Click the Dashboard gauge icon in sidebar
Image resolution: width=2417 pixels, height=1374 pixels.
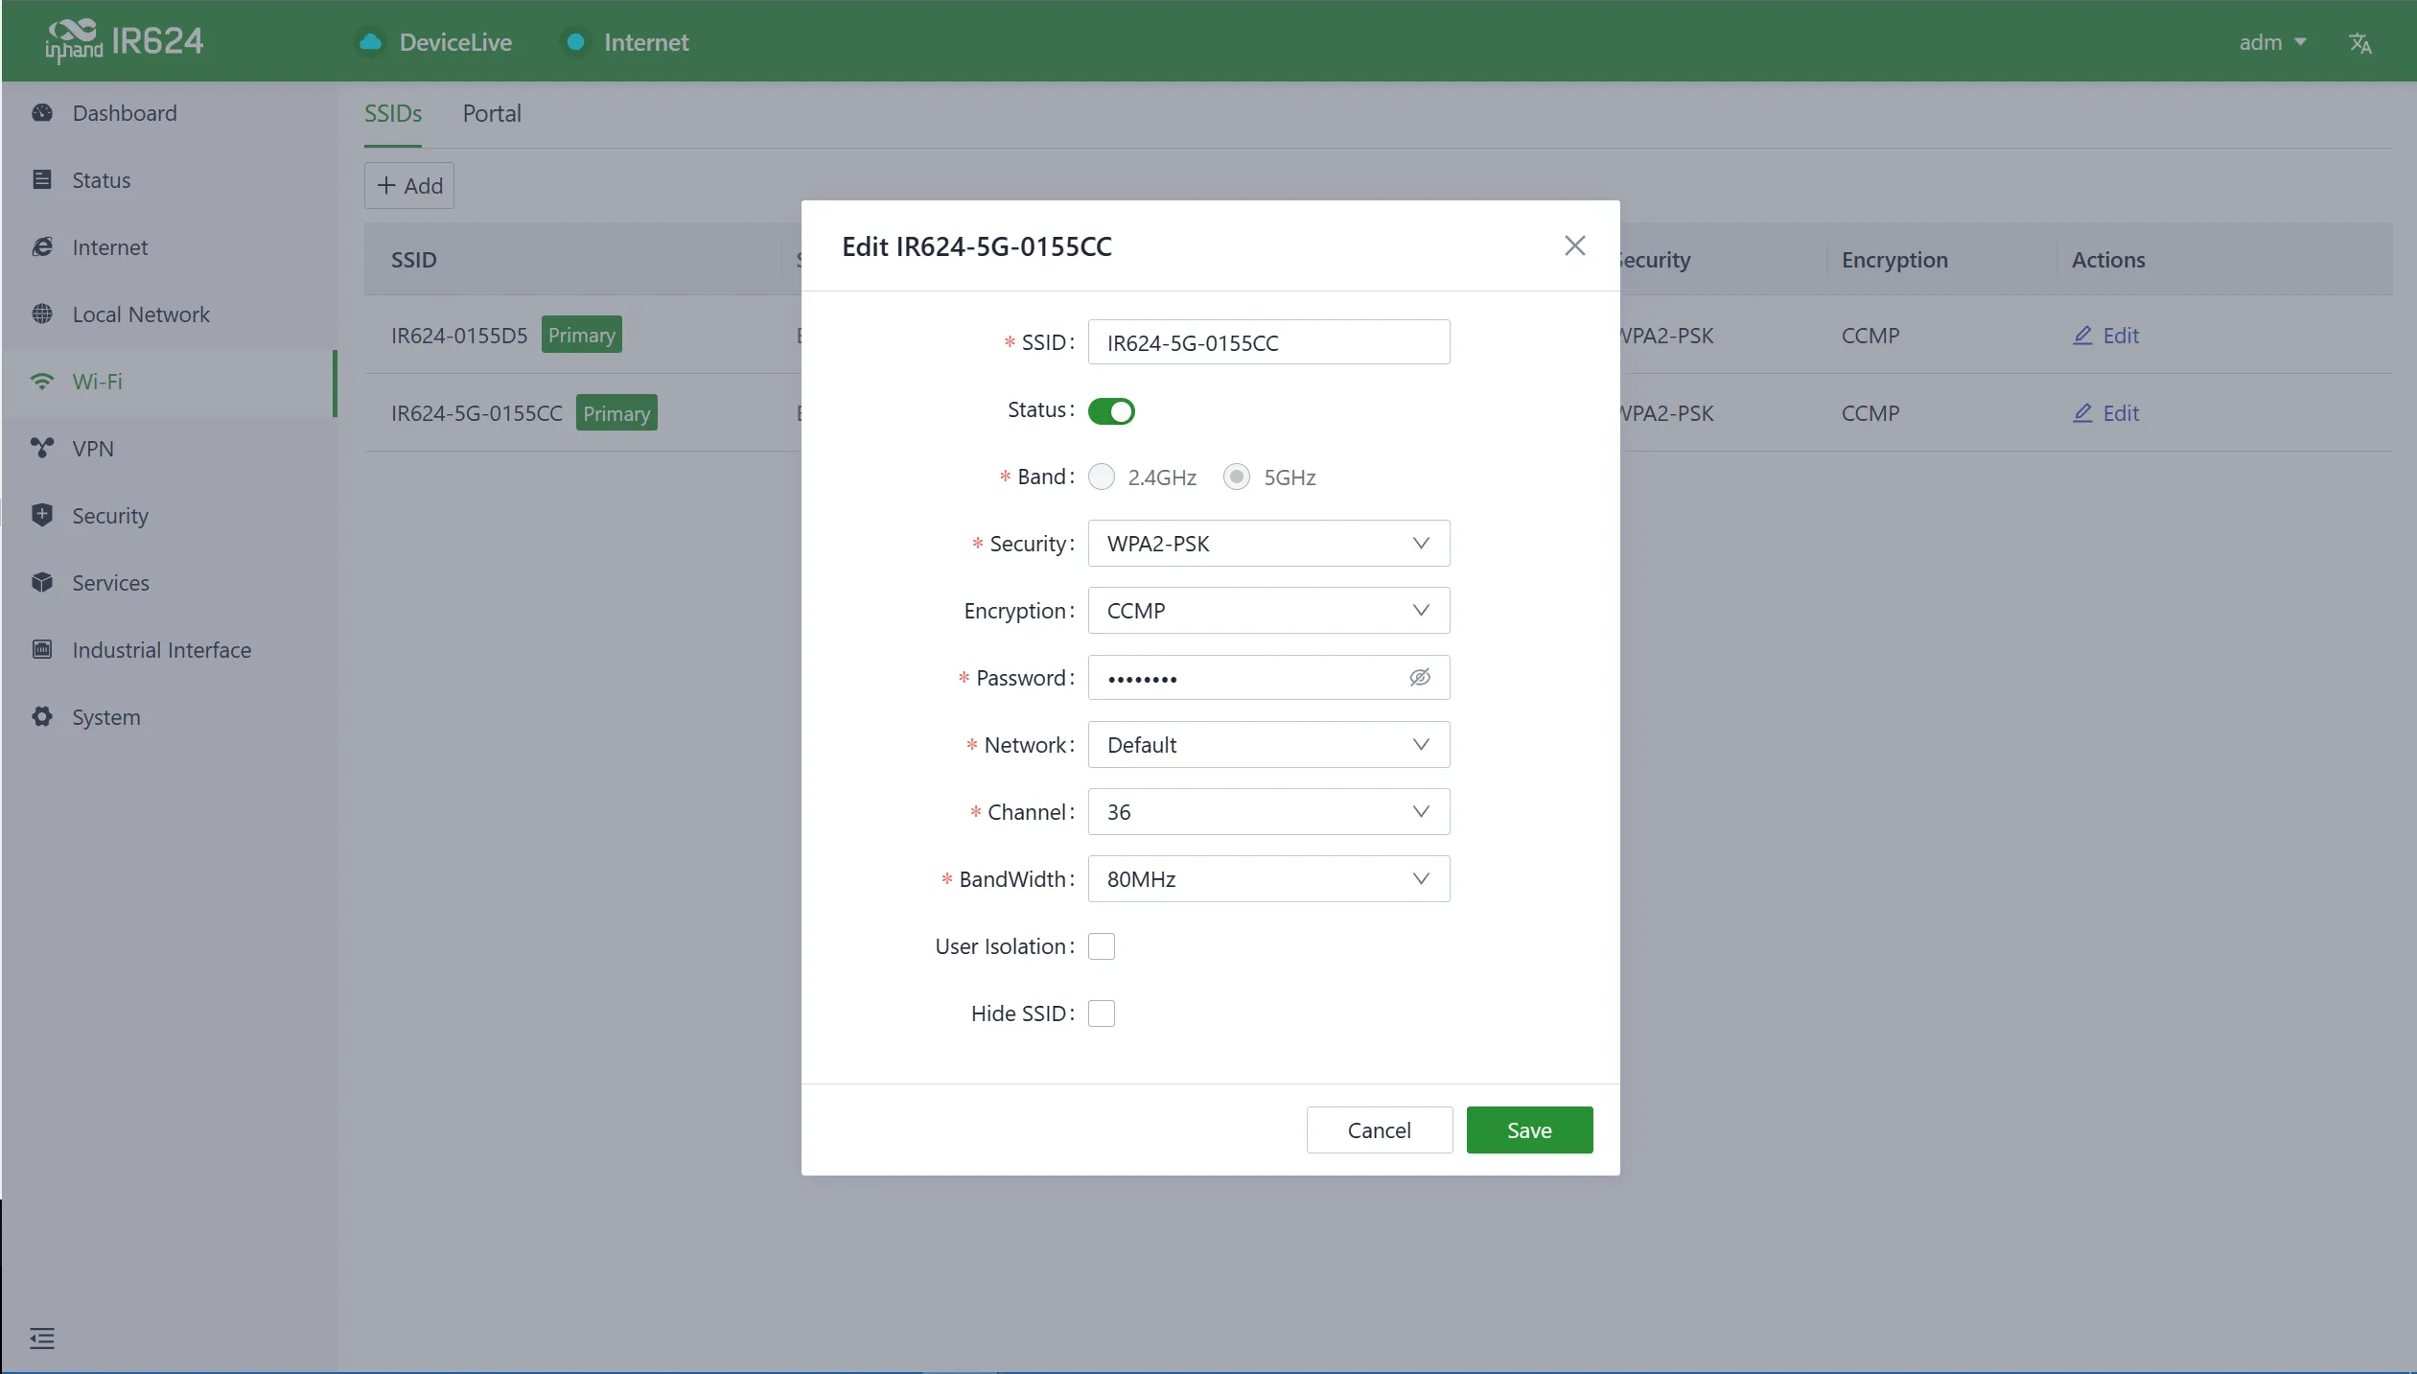click(x=42, y=113)
